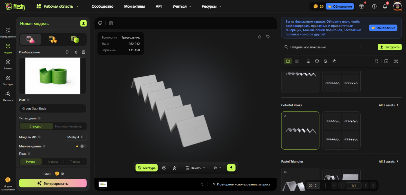The height and width of the screenshot is (195, 406).
Task: Expand All 2 assets for Colorful Peaks
Action: 389,105
